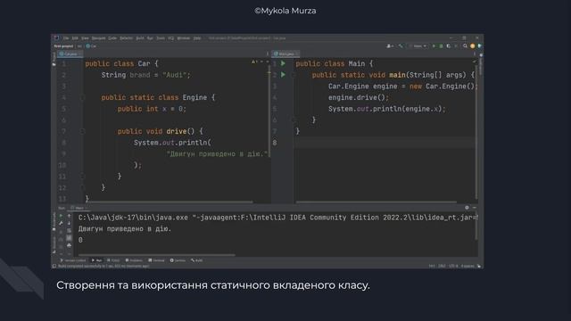Click tool windows quick-access icon in status bar
Image resolution: width=571 pixels, height=321 pixels.
click(54, 266)
